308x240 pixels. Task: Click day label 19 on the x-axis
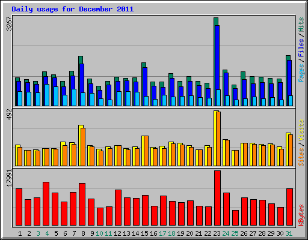coord(180,233)
